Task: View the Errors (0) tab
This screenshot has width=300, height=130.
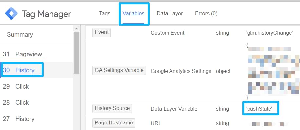Action: tap(206, 13)
